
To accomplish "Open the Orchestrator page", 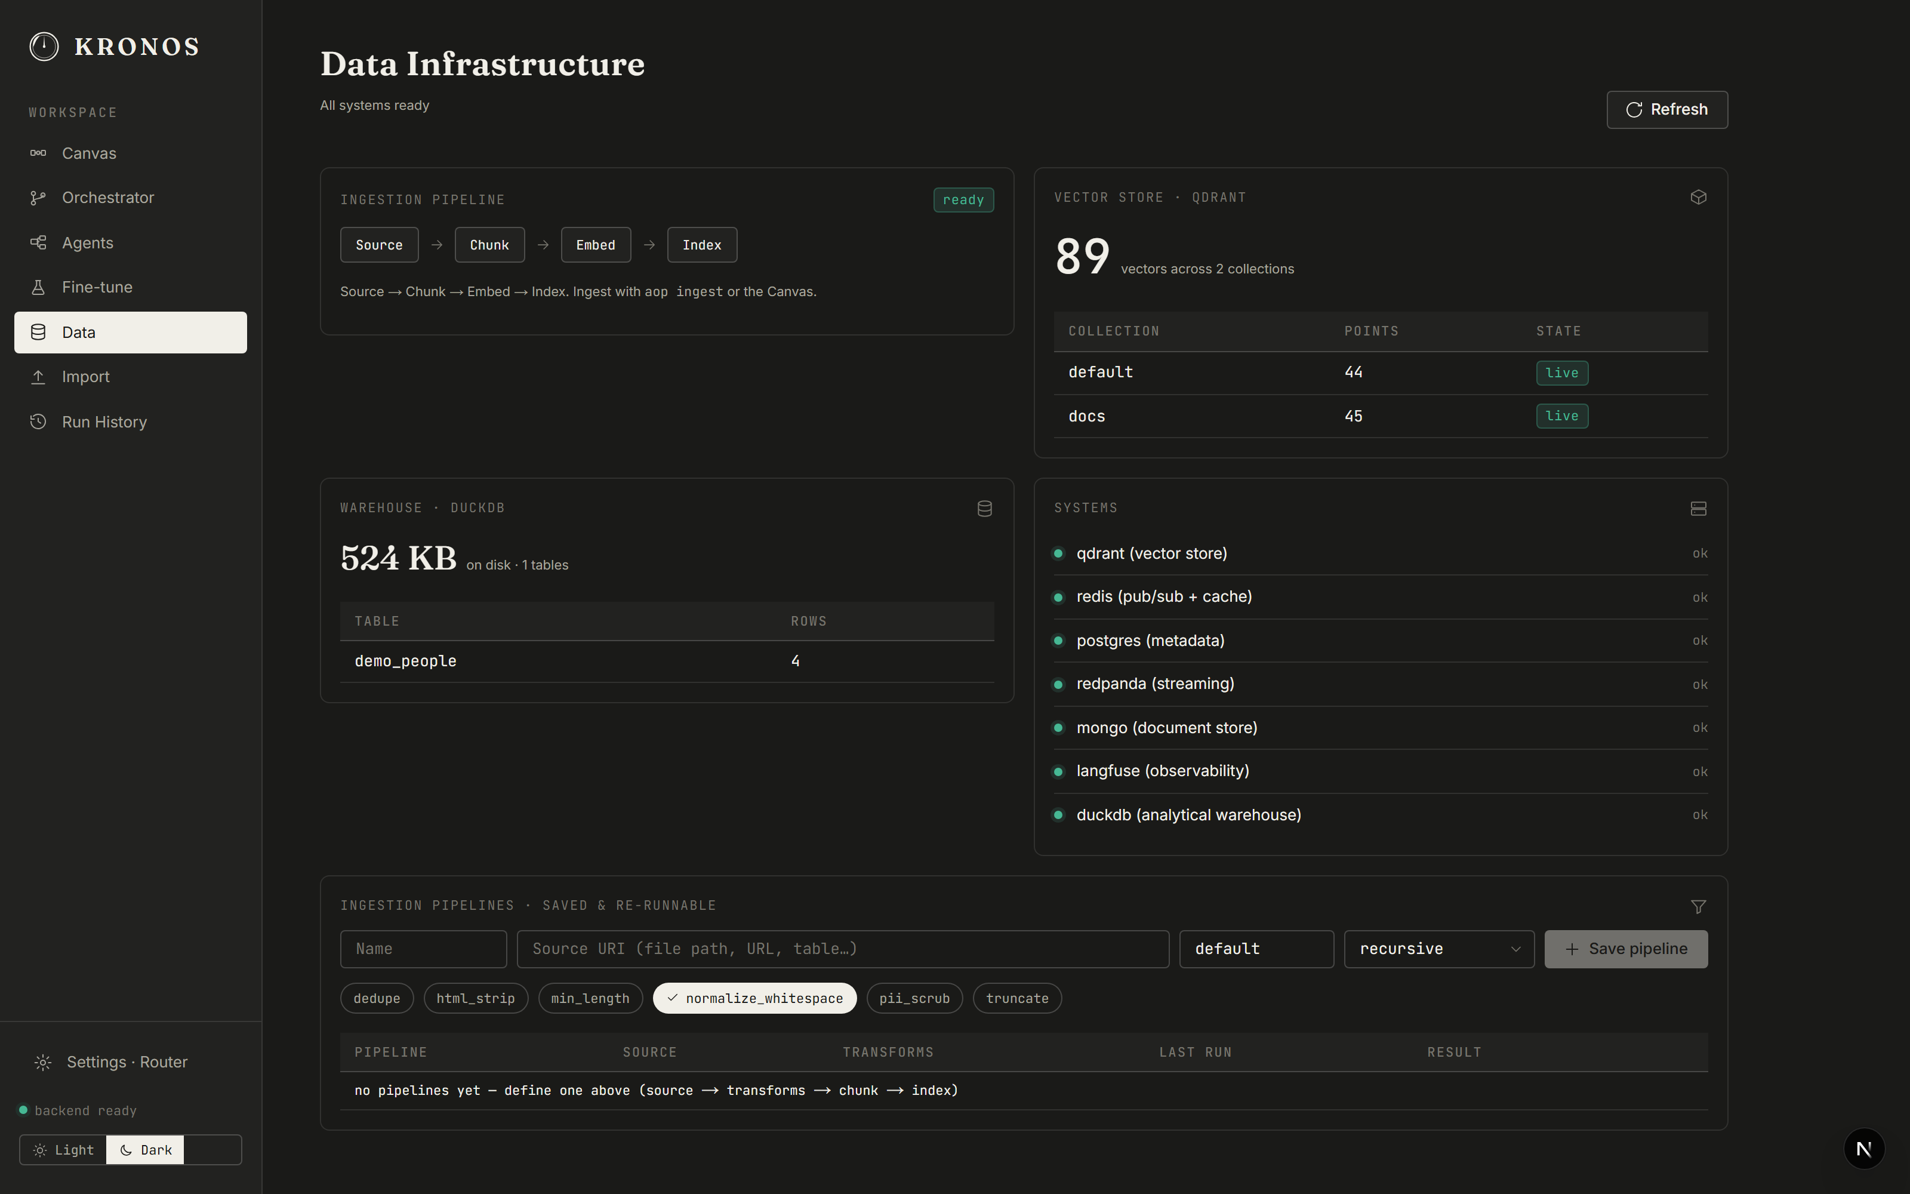I will (130, 198).
